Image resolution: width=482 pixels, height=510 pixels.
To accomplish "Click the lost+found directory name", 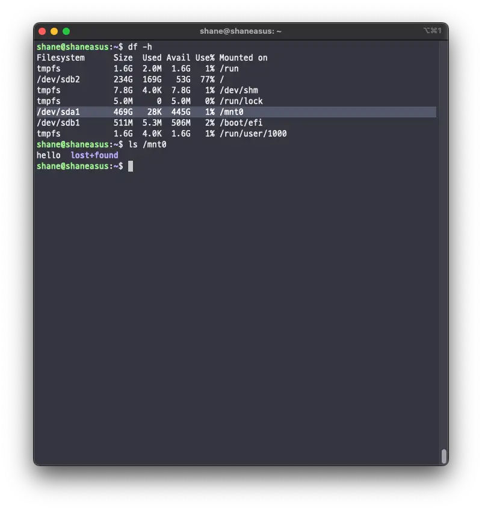I will point(94,155).
